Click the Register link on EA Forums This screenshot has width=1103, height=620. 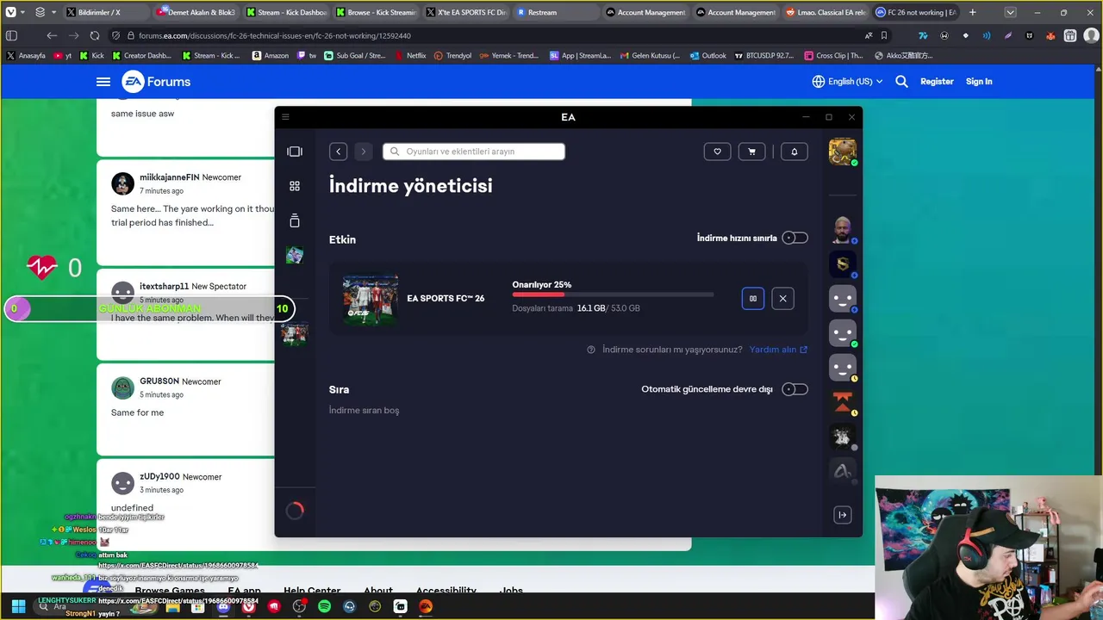tap(937, 82)
